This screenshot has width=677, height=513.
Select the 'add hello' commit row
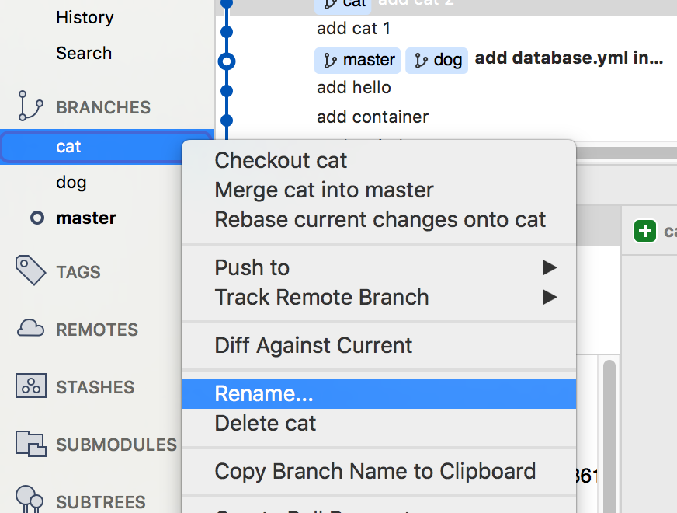tap(353, 88)
